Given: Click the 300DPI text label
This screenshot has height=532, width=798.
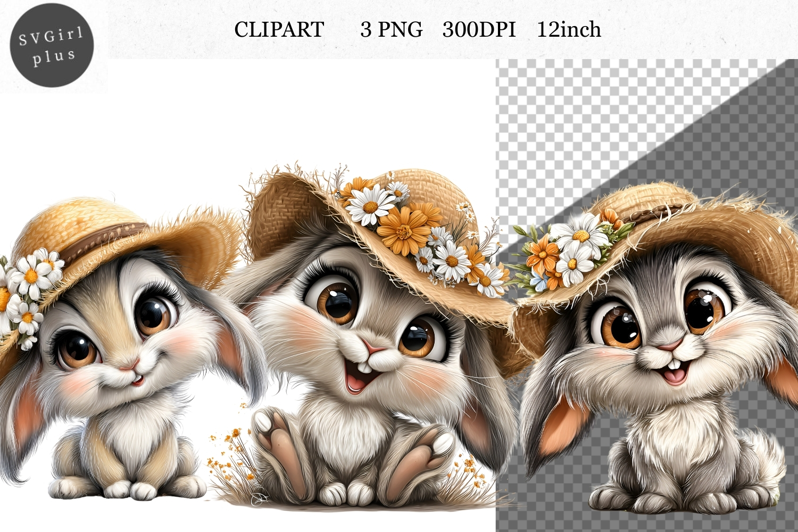Looking at the screenshot, I should pos(479,30).
